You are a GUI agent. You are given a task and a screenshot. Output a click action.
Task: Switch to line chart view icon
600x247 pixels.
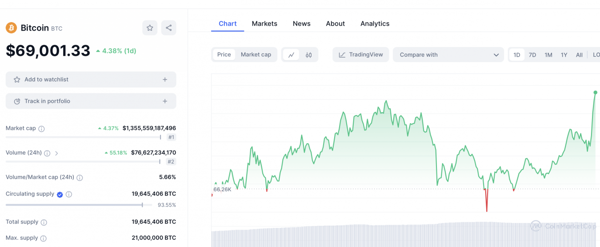tap(291, 55)
